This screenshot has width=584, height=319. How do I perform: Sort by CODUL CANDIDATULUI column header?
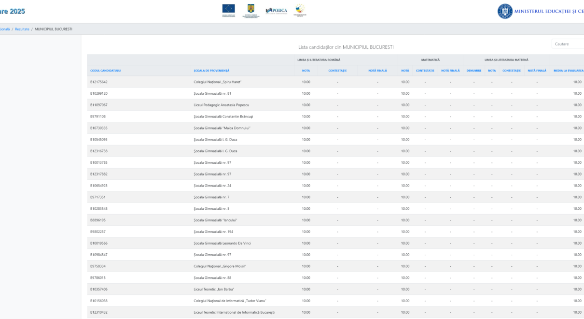tap(106, 71)
